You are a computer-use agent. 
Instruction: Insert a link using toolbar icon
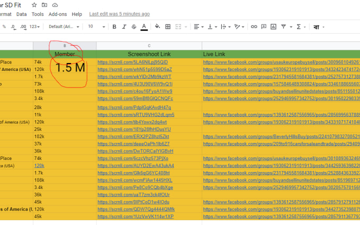(254, 26)
